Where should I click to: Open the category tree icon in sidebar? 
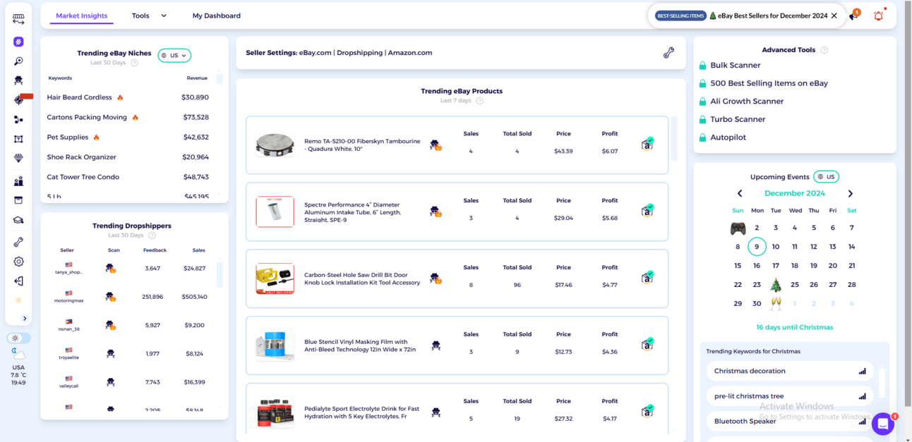[x=18, y=120]
